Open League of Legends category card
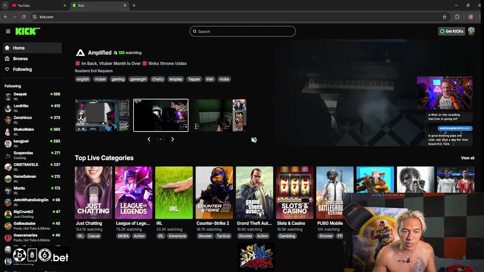This screenshot has height=272, width=484. pyautogui.click(x=133, y=193)
